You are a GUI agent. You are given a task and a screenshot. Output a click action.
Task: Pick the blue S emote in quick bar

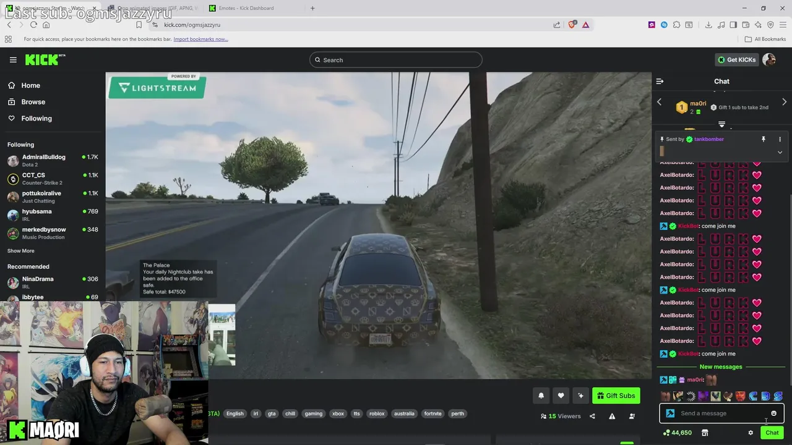coord(778,396)
